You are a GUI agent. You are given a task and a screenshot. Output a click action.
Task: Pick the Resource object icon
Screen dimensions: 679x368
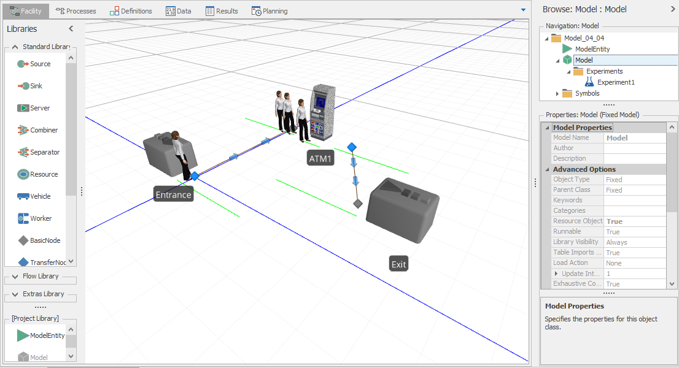point(23,174)
